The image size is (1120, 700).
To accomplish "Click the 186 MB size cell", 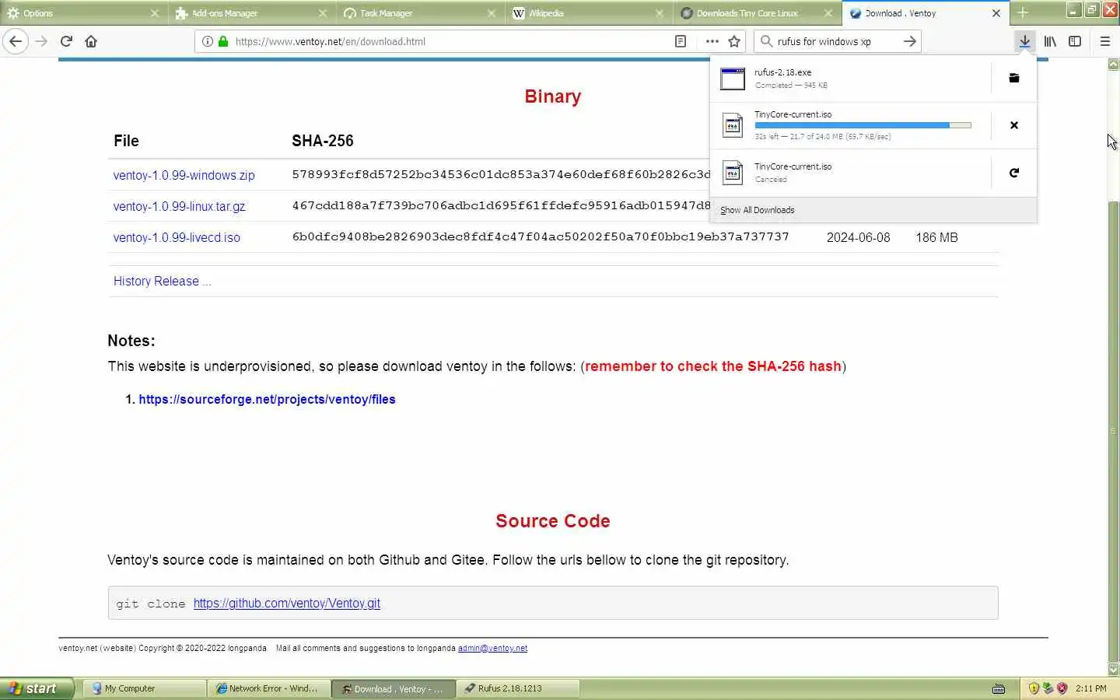I will [936, 237].
